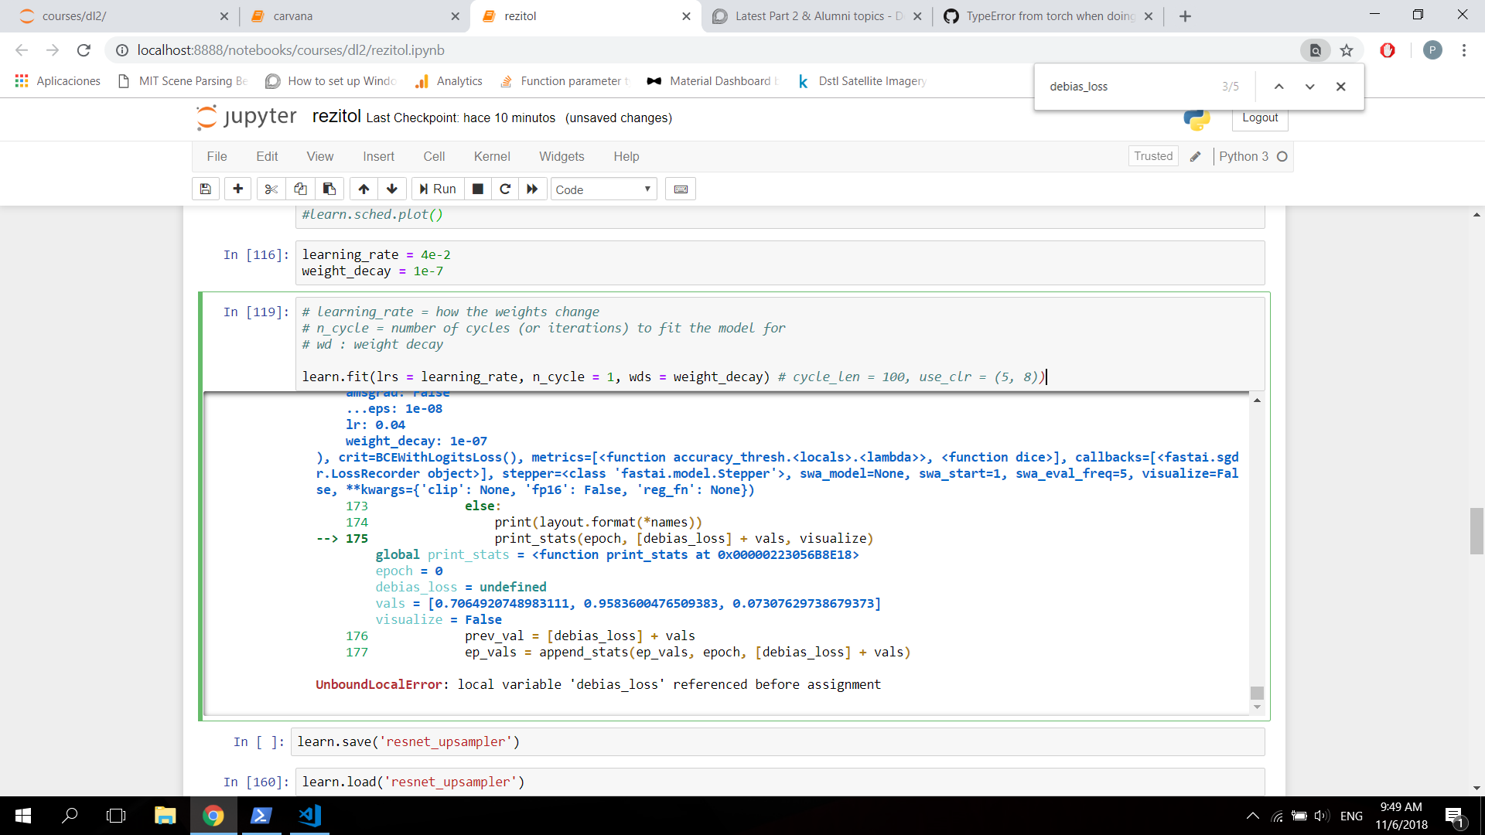Cut selected cell with scissors icon
Image resolution: width=1485 pixels, height=835 pixels.
pyautogui.click(x=271, y=189)
